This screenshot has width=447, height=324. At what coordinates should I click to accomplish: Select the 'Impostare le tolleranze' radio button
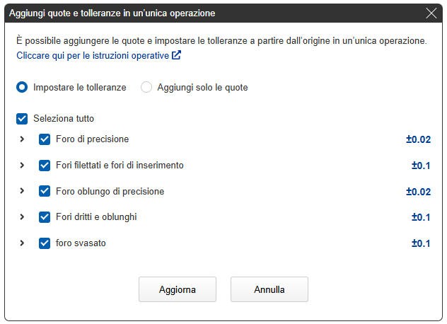(22, 88)
